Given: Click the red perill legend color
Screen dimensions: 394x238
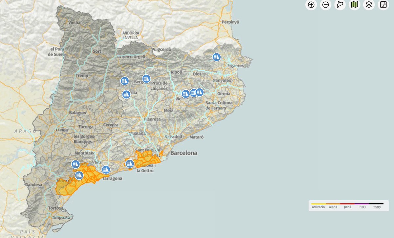Looking at the screenshot, I should coord(347,204).
